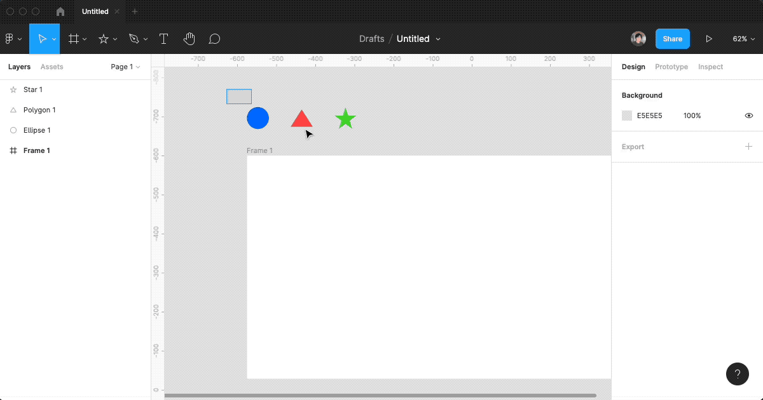Switch to the Prototype tab
The height and width of the screenshot is (400, 763).
(671, 67)
